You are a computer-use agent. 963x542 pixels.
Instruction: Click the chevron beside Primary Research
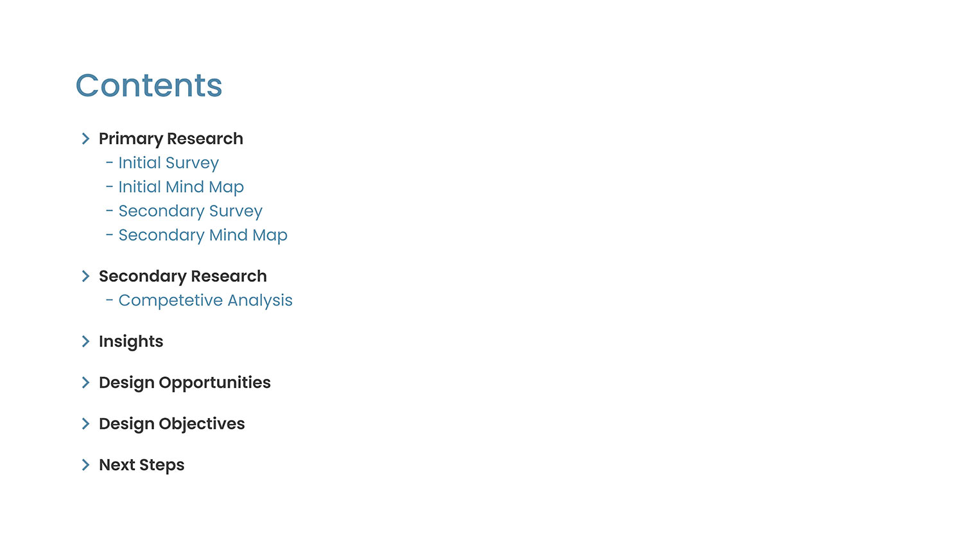[x=85, y=139]
